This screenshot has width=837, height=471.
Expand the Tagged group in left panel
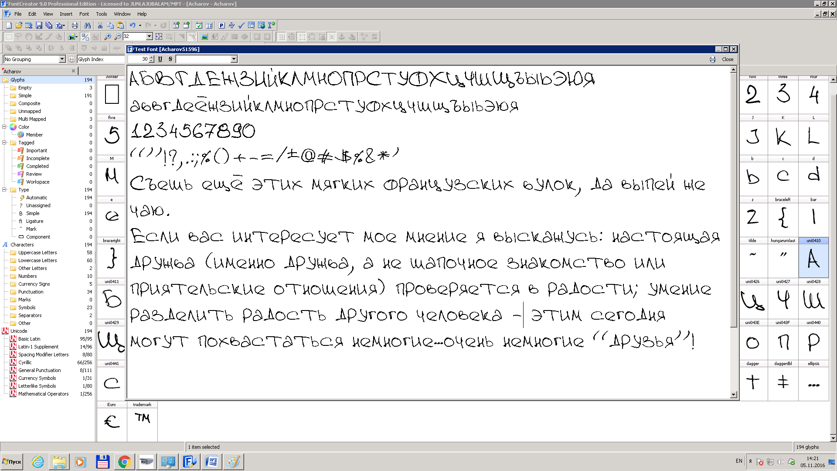5,142
